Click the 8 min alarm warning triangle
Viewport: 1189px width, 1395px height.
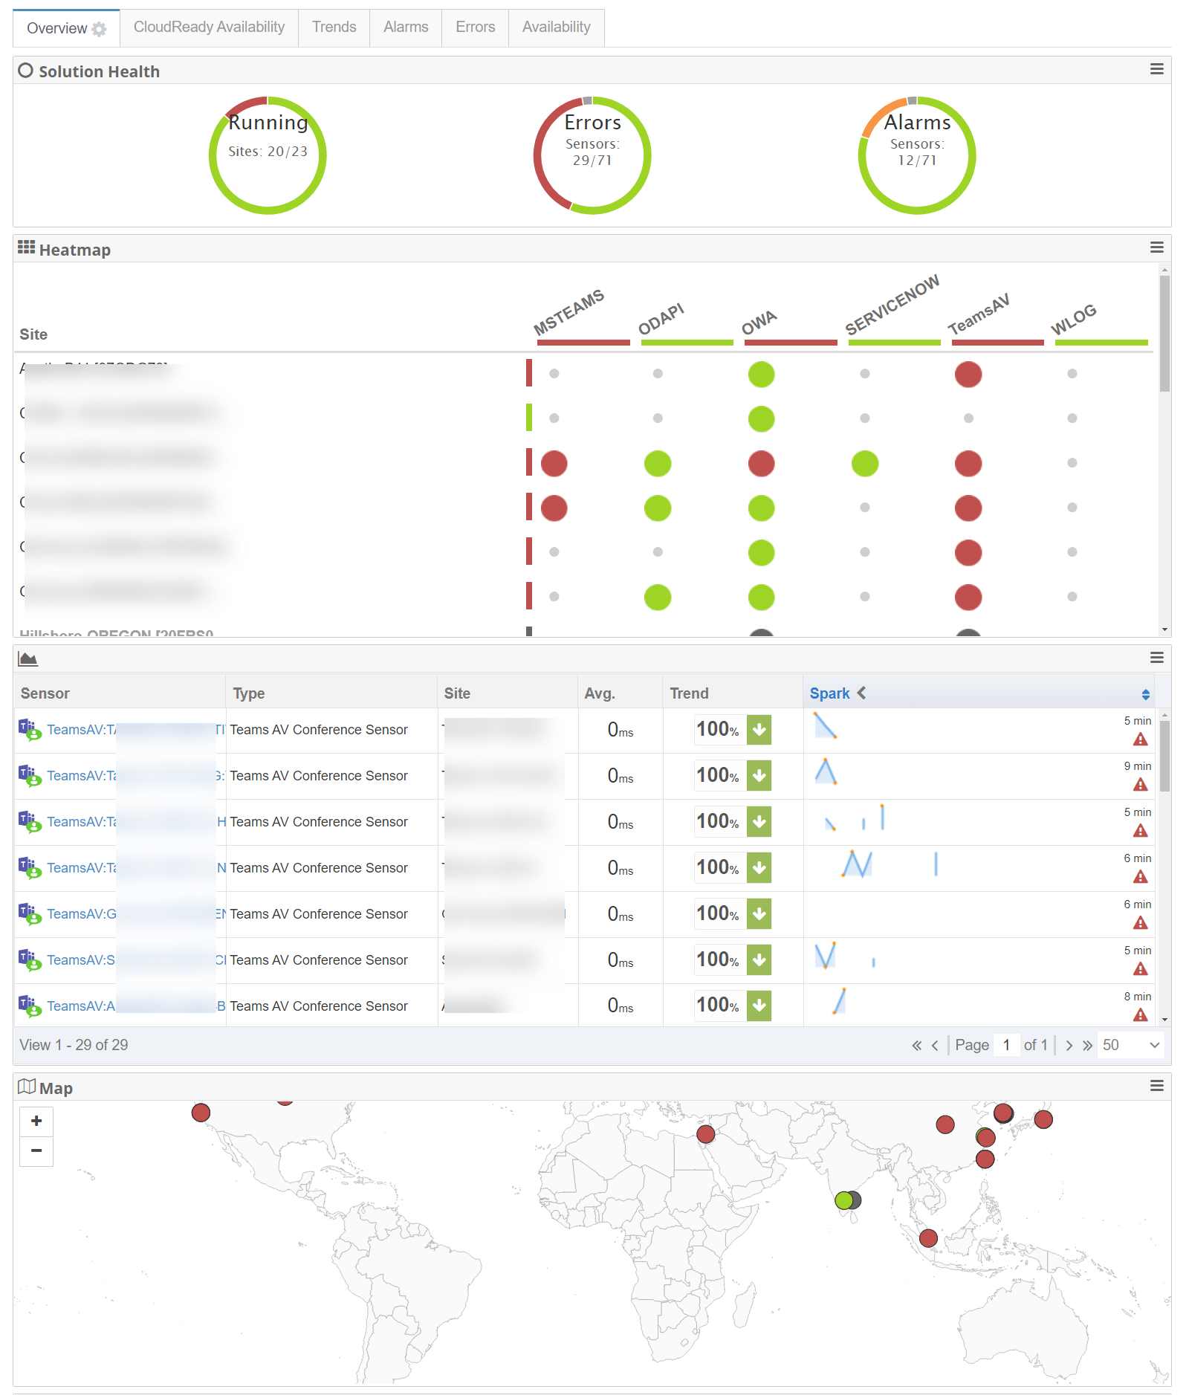(1140, 1016)
